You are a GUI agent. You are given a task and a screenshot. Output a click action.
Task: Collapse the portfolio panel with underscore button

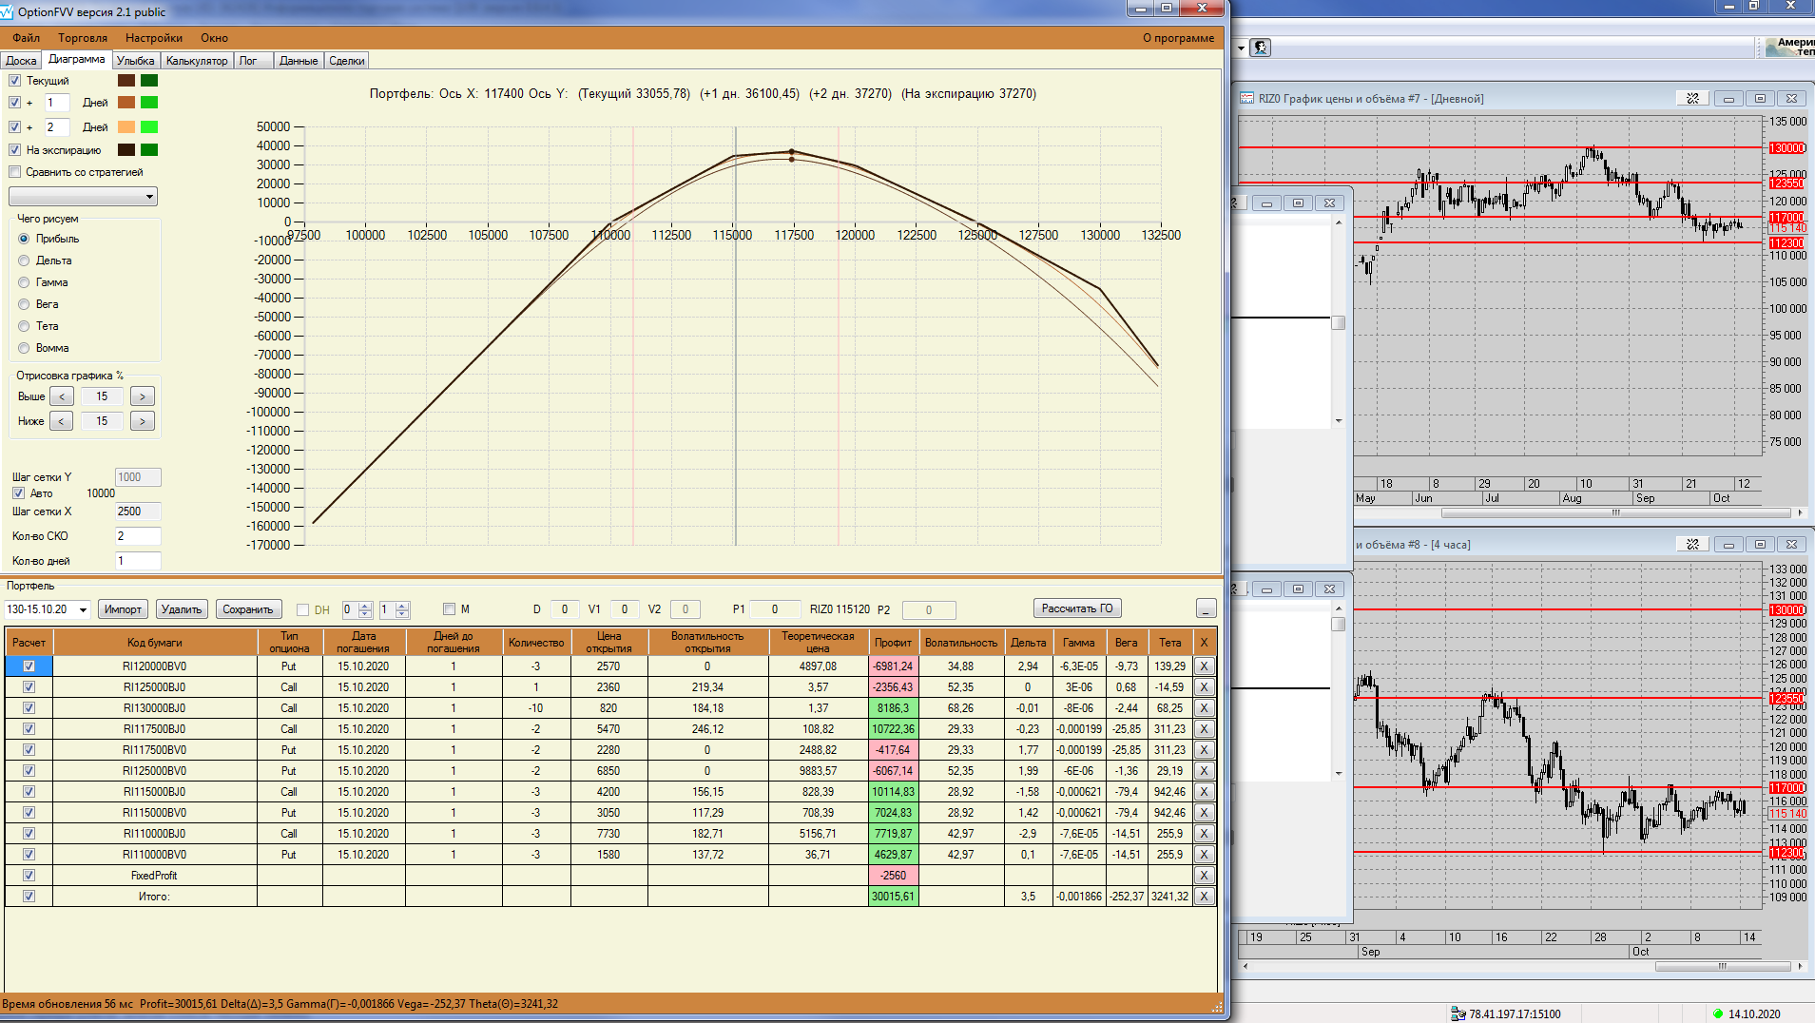click(1206, 608)
